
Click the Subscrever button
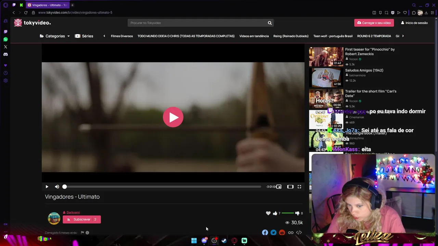[x=82, y=219]
